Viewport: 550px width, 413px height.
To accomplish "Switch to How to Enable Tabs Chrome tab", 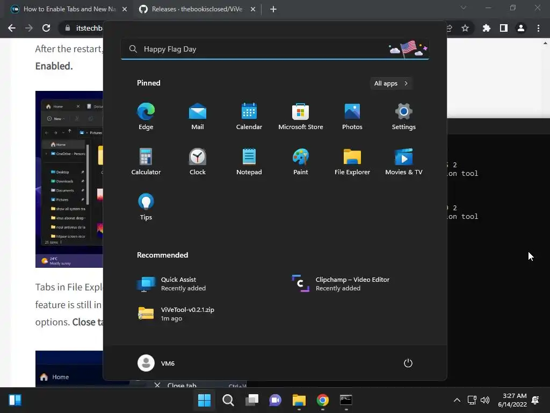I will point(69,9).
